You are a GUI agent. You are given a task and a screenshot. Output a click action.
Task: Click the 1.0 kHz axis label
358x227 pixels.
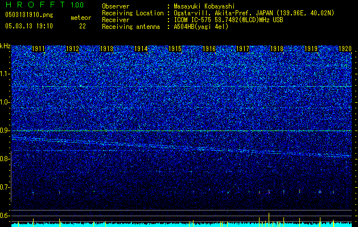[x=5, y=102]
